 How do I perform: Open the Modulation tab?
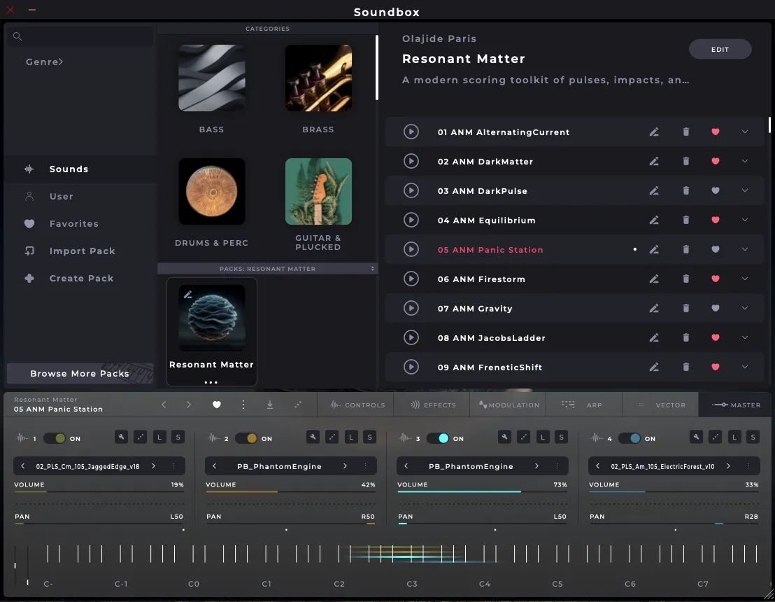pos(509,405)
